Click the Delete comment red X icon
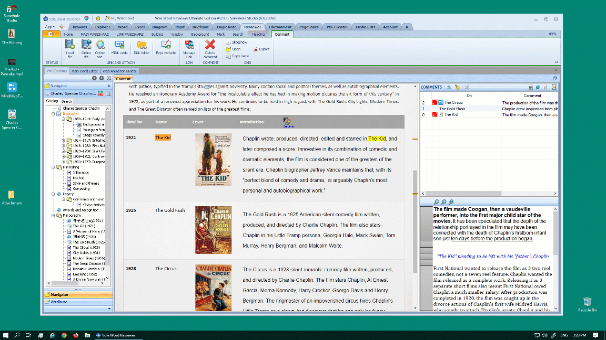The image size is (606, 340). click(x=210, y=45)
